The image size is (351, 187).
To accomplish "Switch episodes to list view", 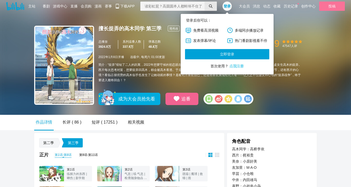I will pos(210,155).
